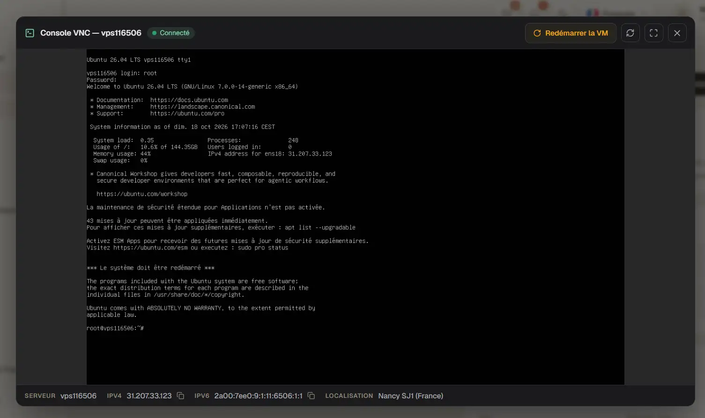705x418 pixels.
Task: Click the Connecté status badge
Action: pyautogui.click(x=171, y=33)
